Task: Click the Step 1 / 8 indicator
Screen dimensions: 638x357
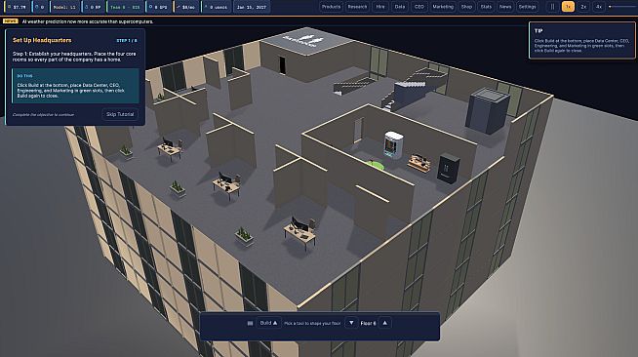Action: pyautogui.click(x=127, y=41)
